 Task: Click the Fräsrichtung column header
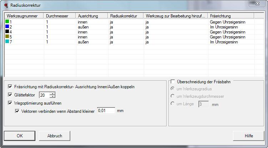(231, 16)
